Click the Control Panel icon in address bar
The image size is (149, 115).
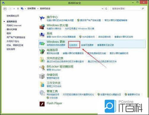(x=22, y=9)
